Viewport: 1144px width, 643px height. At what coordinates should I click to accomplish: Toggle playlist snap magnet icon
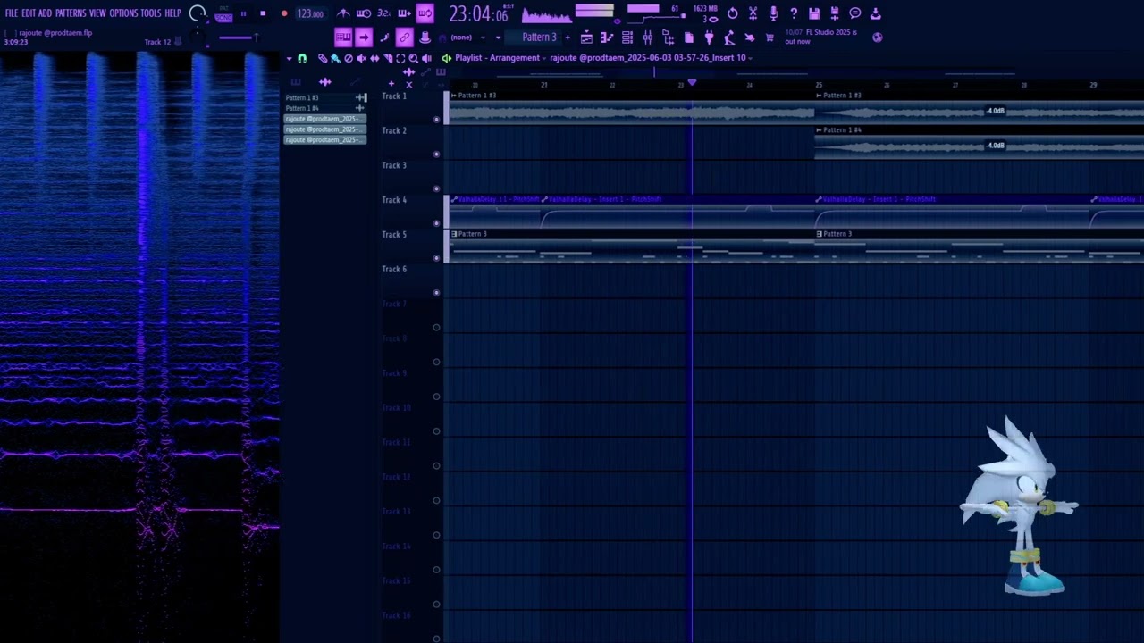[x=302, y=58]
